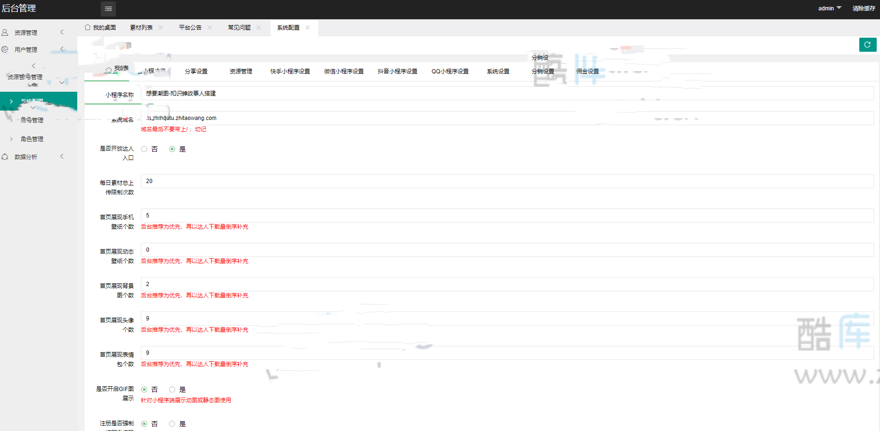Open the 抖音小程序设置 tab

click(x=398, y=72)
